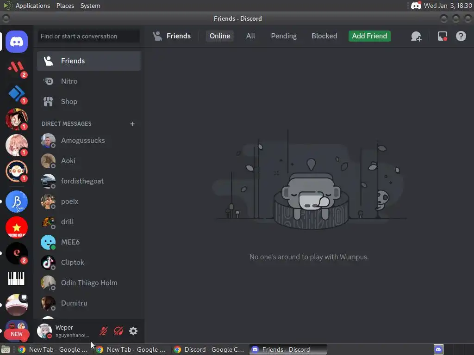Open User Settings gear icon
This screenshot has width=474, height=355.
click(133, 331)
